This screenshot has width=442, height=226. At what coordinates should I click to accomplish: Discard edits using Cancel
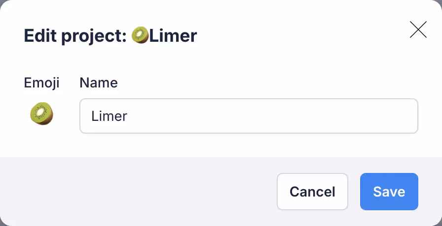[312, 191]
